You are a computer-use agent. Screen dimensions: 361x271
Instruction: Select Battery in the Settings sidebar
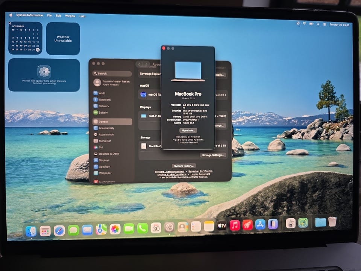click(x=112, y=113)
